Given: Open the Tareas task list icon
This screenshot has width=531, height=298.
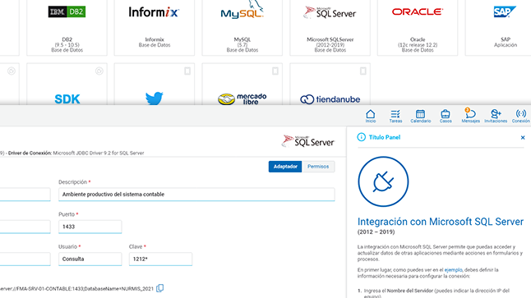Looking at the screenshot, I should 395,116.
